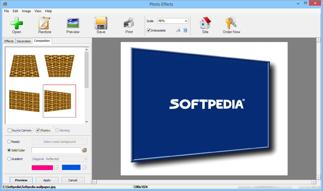This screenshot has height=191, width=323.
Task: Click the picker icon next to blue swatch
Action: click(x=85, y=168)
